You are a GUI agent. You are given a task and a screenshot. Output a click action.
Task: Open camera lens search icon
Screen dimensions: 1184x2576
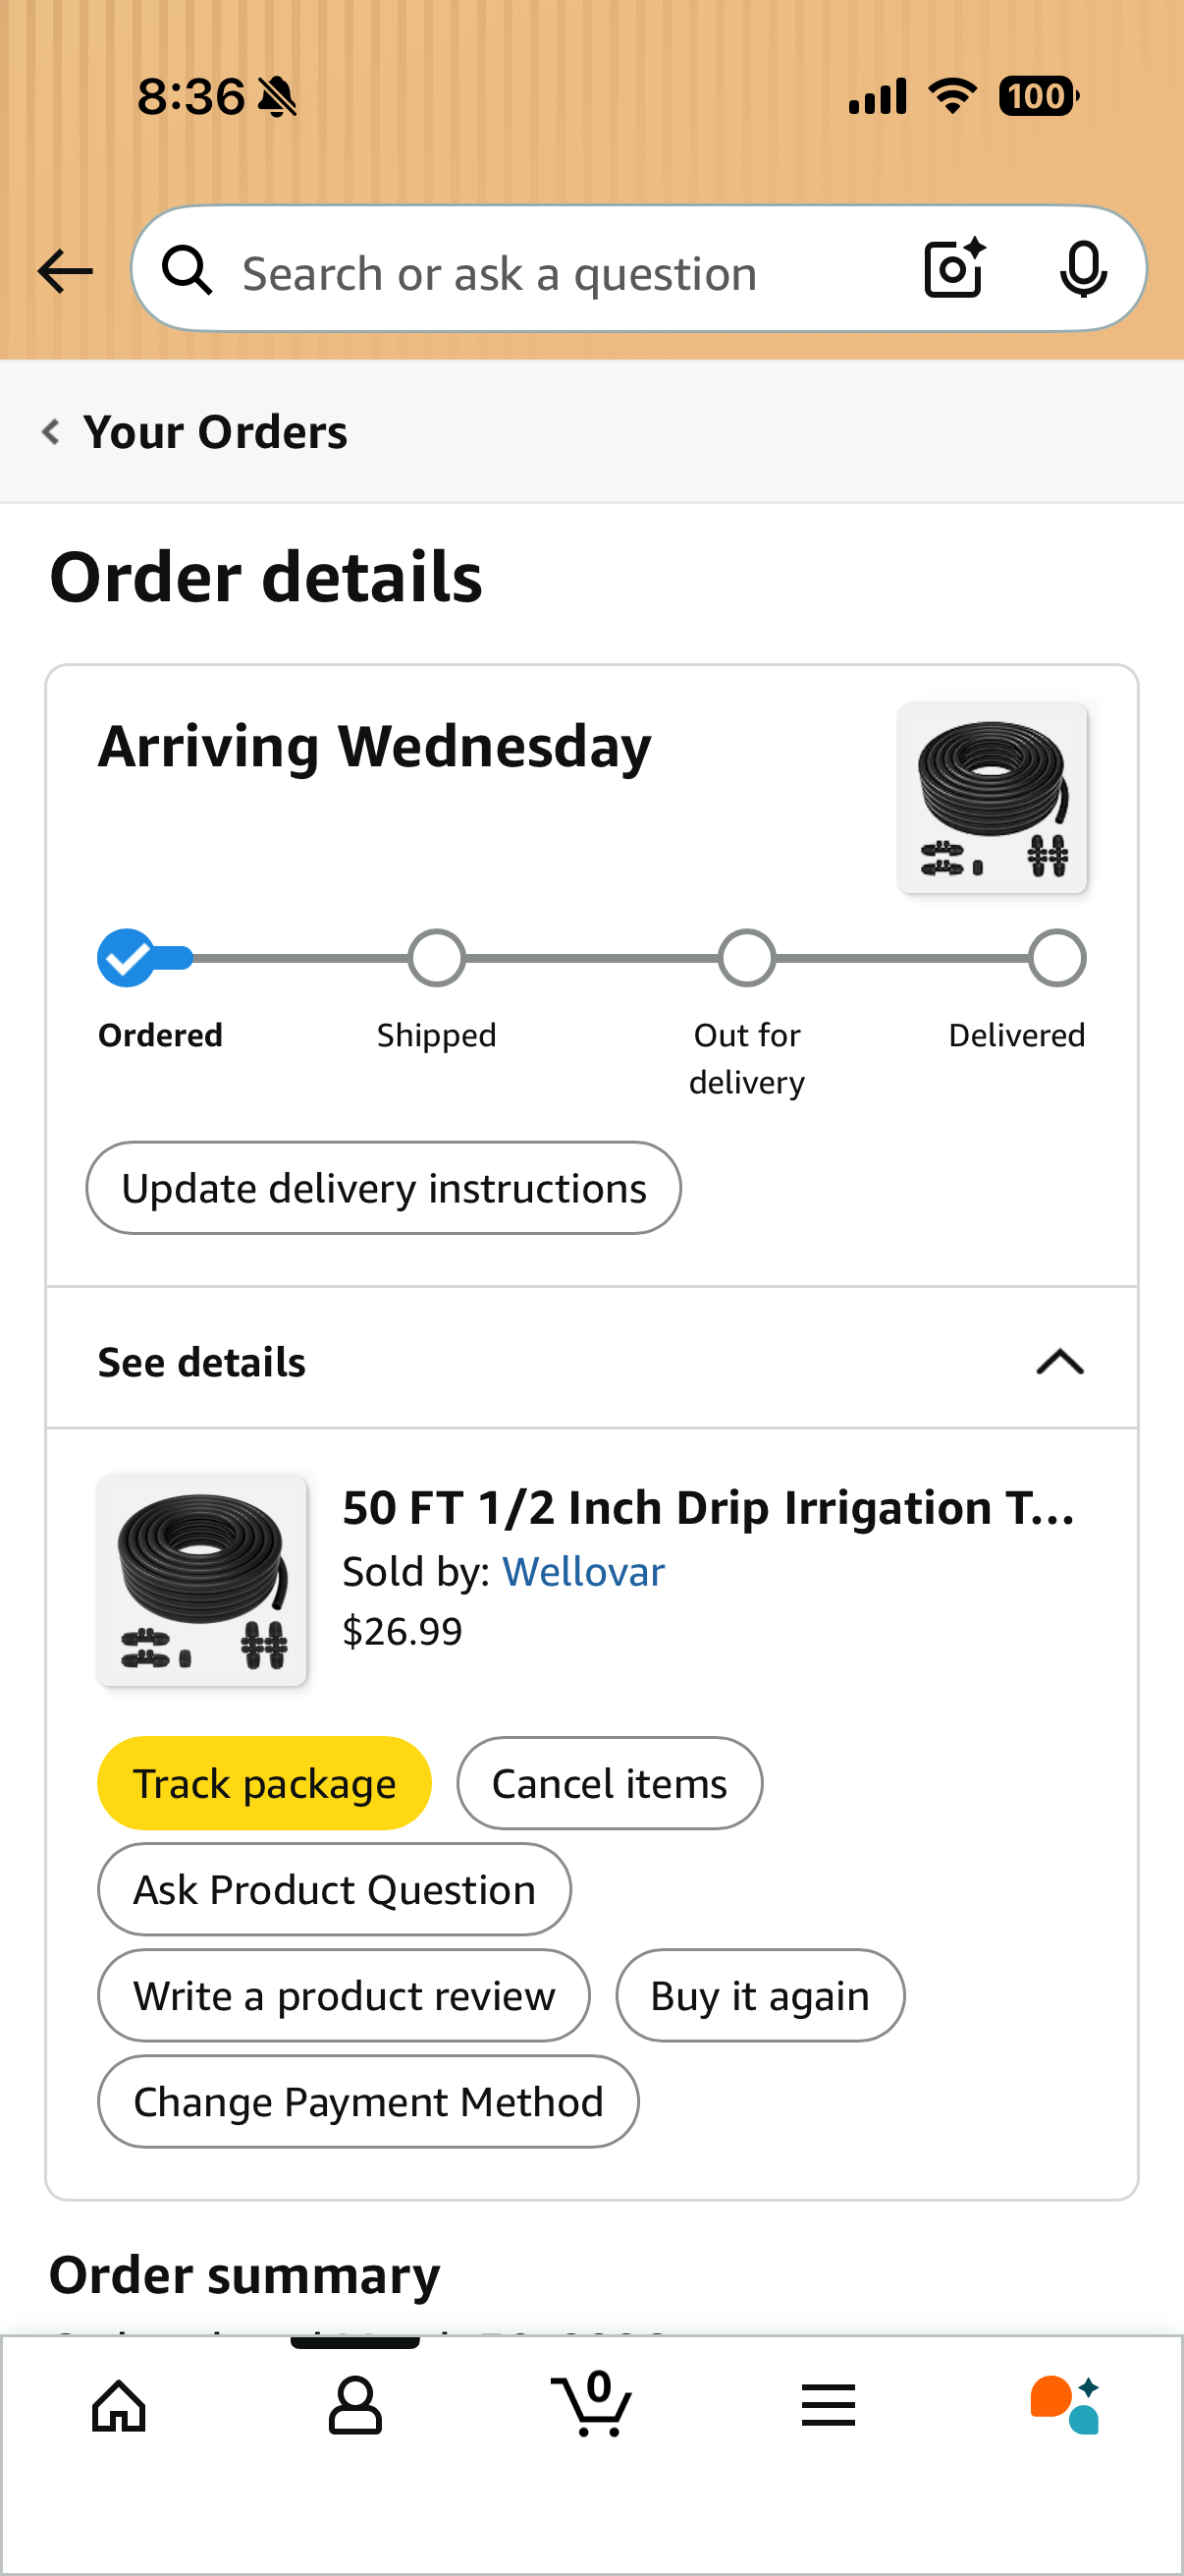[x=954, y=269]
